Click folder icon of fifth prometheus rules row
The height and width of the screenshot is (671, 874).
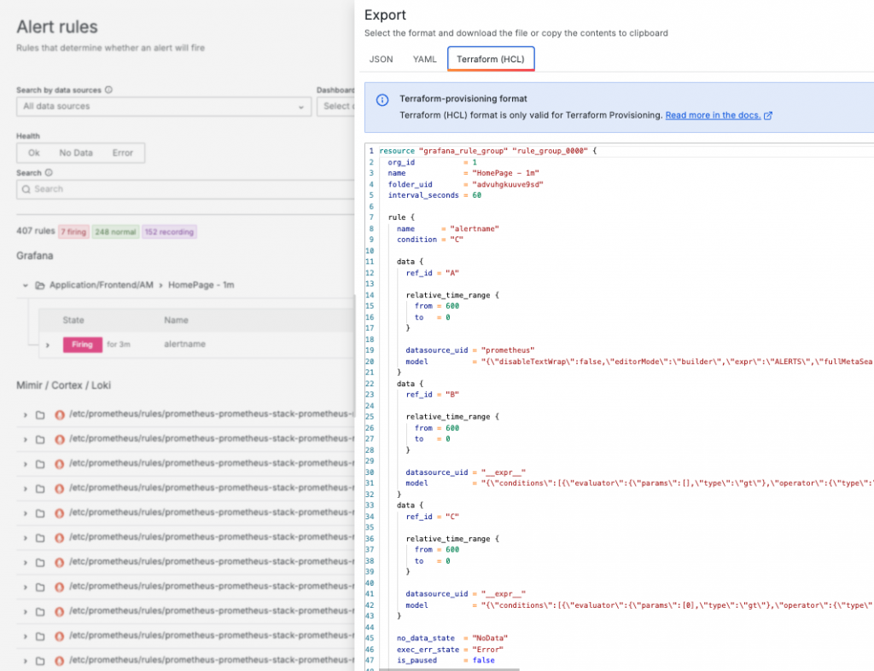tap(40, 513)
